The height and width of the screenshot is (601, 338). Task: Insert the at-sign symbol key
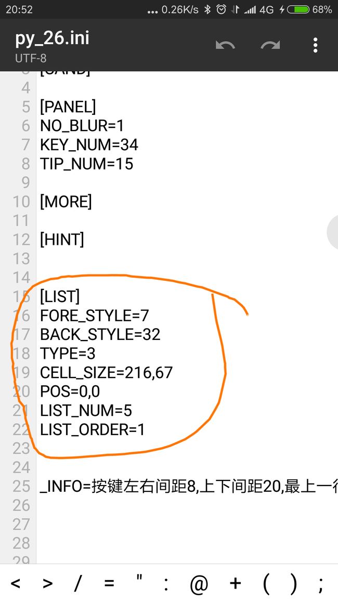pyautogui.click(x=199, y=584)
